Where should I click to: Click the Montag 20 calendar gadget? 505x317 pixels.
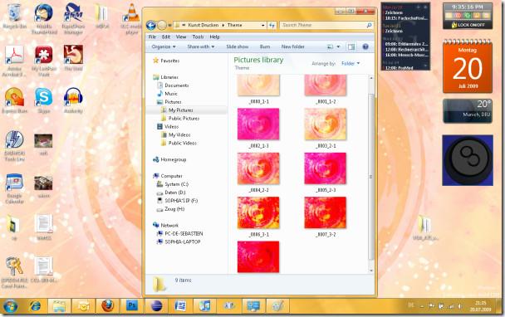pyautogui.click(x=468, y=66)
